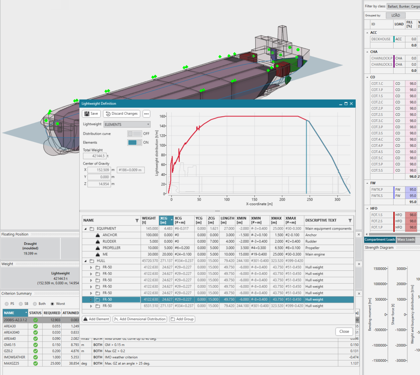Switch to the Mass Loads tab
Image resolution: width=420 pixels, height=375 pixels.
click(x=406, y=240)
